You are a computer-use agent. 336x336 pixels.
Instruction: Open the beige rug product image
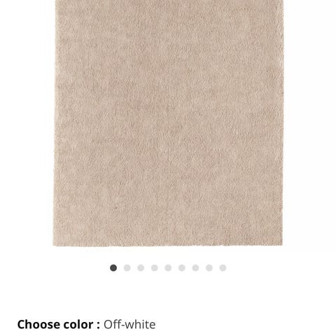tap(168, 123)
